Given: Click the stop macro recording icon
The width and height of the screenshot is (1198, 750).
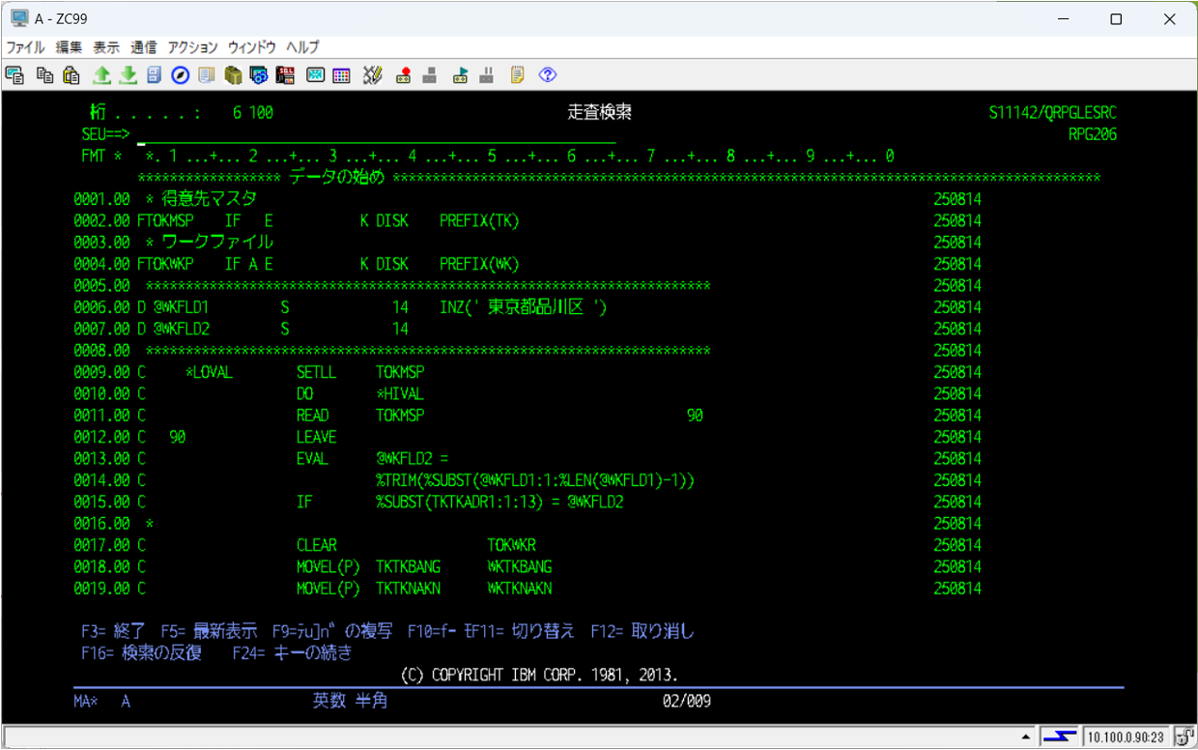Looking at the screenshot, I should click(430, 74).
